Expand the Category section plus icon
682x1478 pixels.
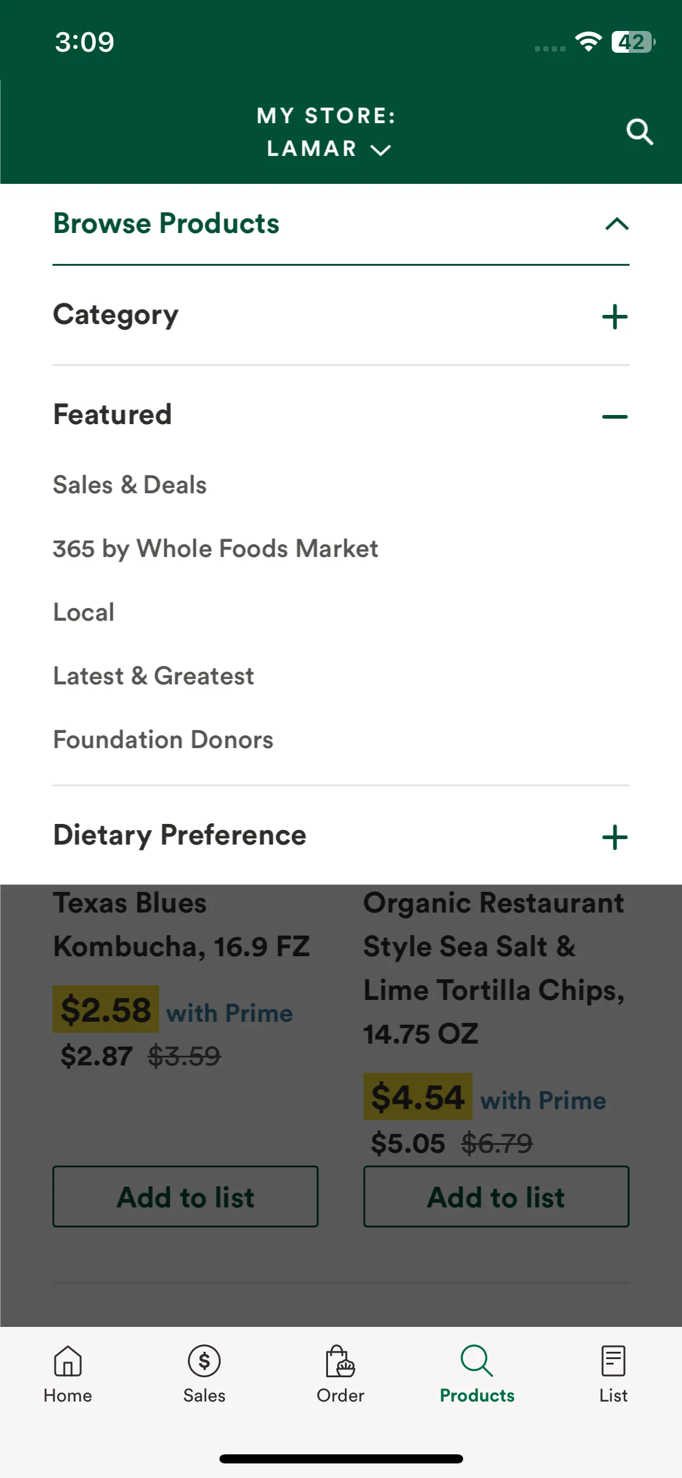pos(615,317)
